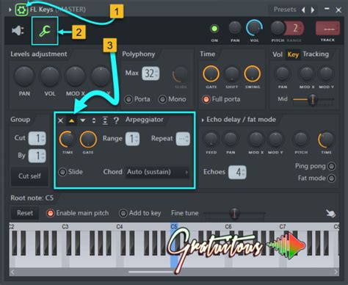
Task: Click the Root note: C5 label
Action: point(32,198)
